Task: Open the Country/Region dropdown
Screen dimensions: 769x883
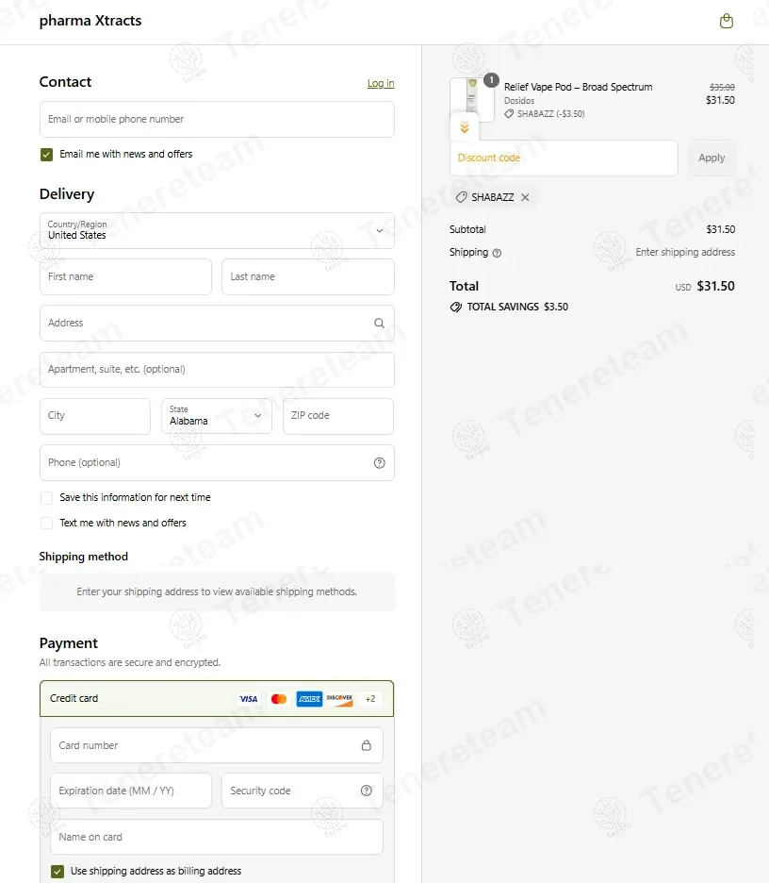Action: coord(217,230)
